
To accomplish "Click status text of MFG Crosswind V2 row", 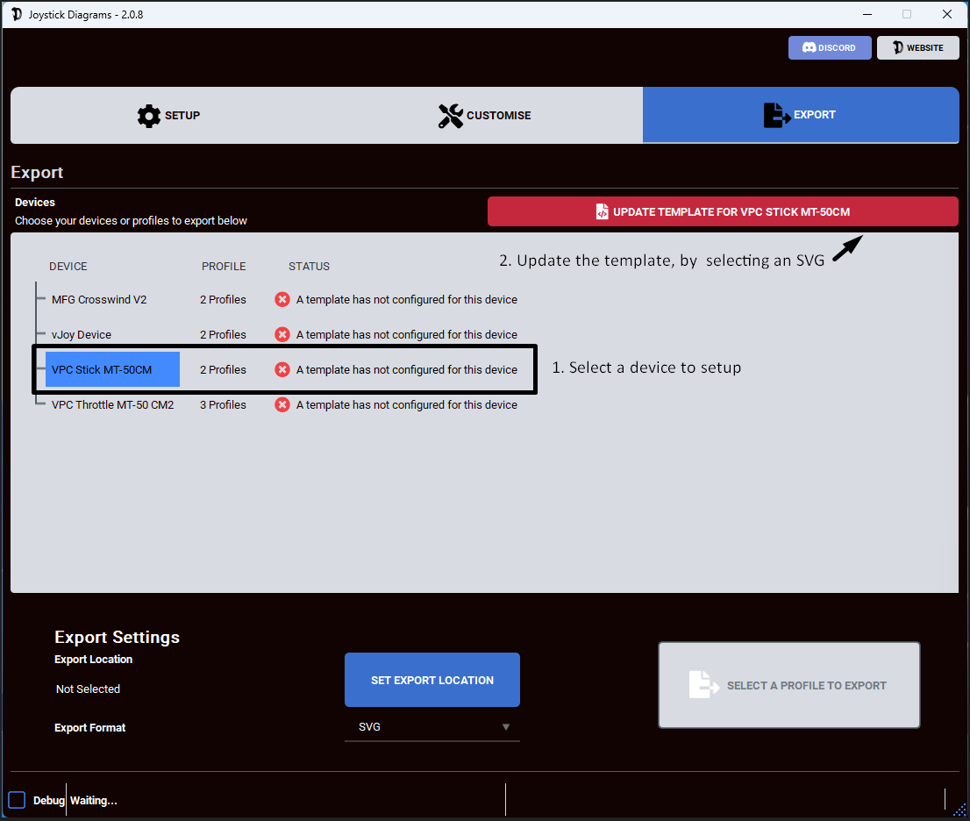I will (x=406, y=299).
